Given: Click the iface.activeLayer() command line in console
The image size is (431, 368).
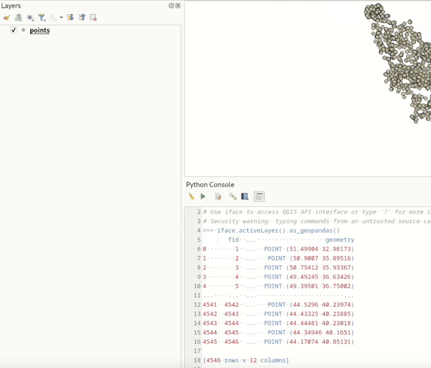Looking at the screenshot, I should click(x=278, y=231).
